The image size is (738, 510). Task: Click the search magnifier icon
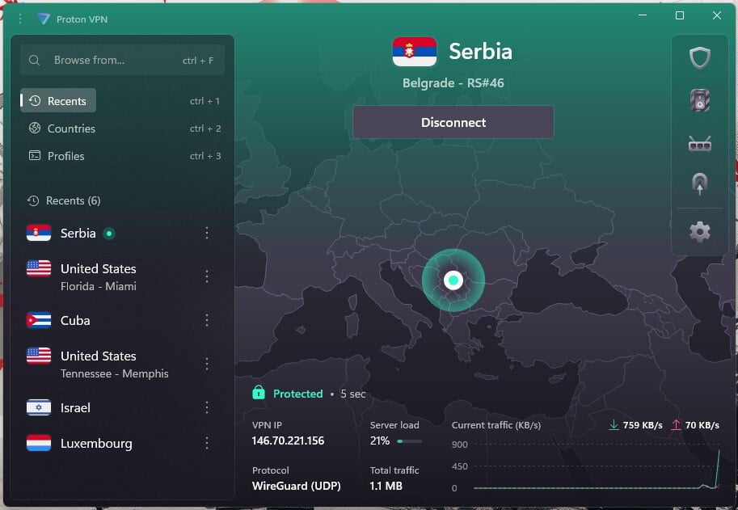(35, 61)
